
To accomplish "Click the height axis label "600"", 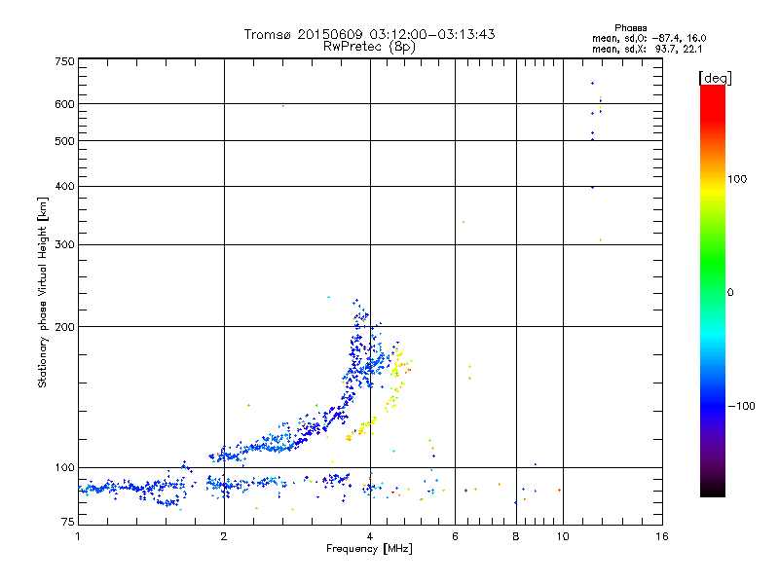I will coord(64,104).
